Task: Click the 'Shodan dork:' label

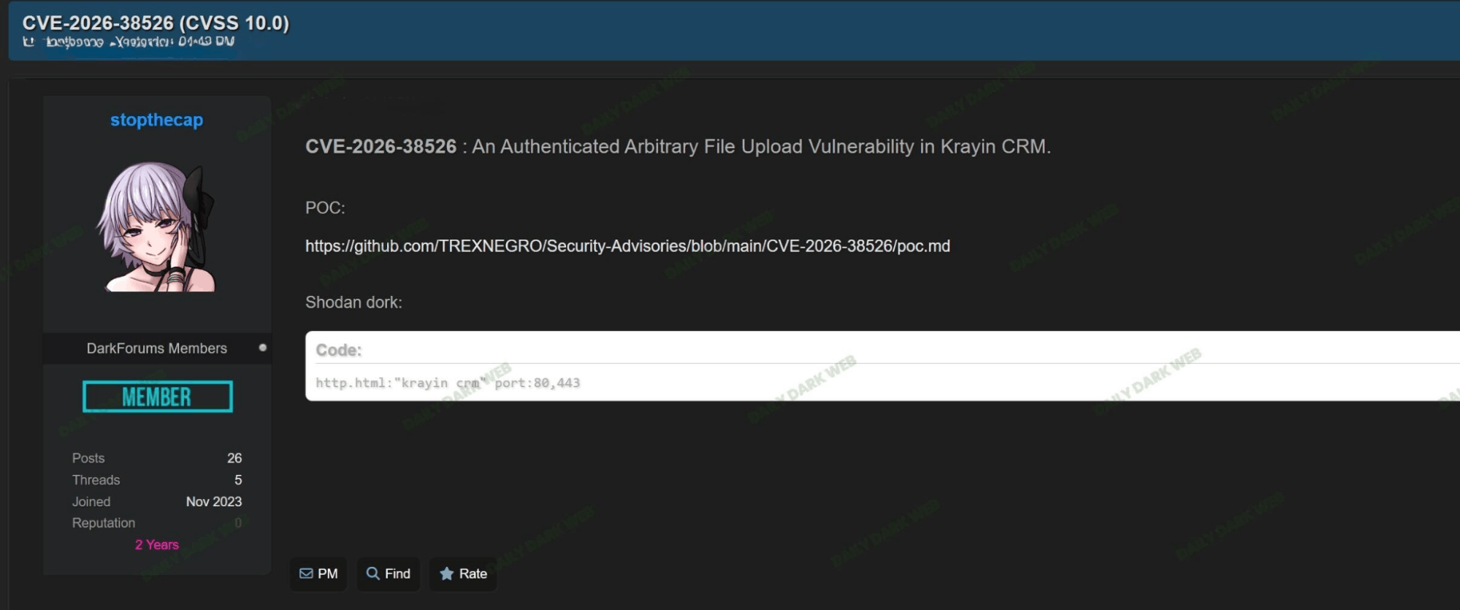Action: pos(353,302)
